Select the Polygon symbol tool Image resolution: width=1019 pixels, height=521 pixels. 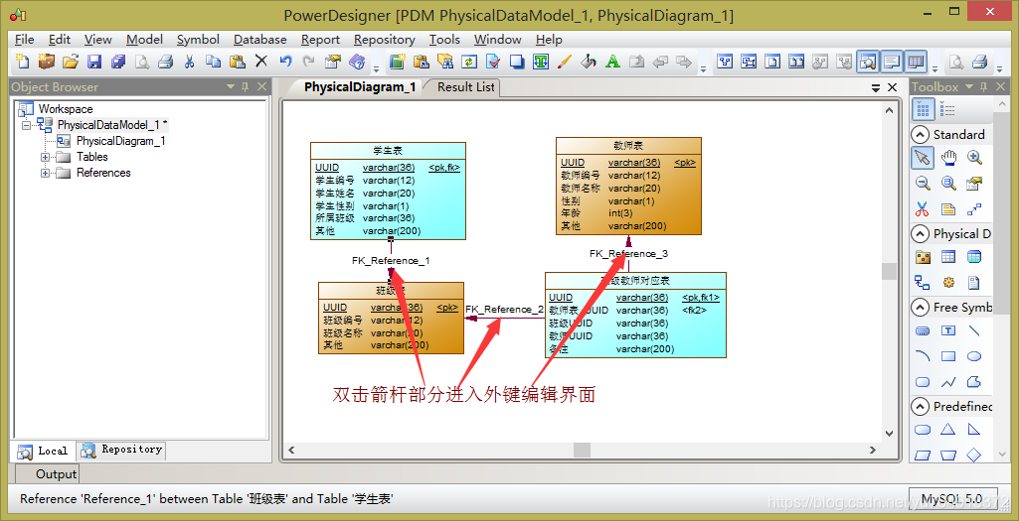pyautogui.click(x=974, y=381)
